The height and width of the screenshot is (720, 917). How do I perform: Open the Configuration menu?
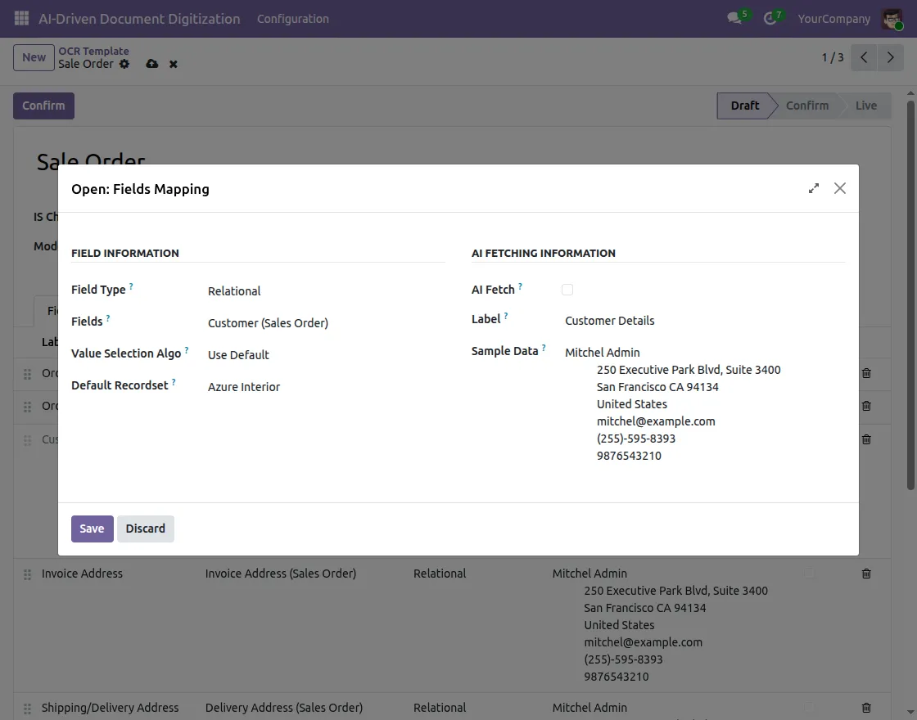293,19
